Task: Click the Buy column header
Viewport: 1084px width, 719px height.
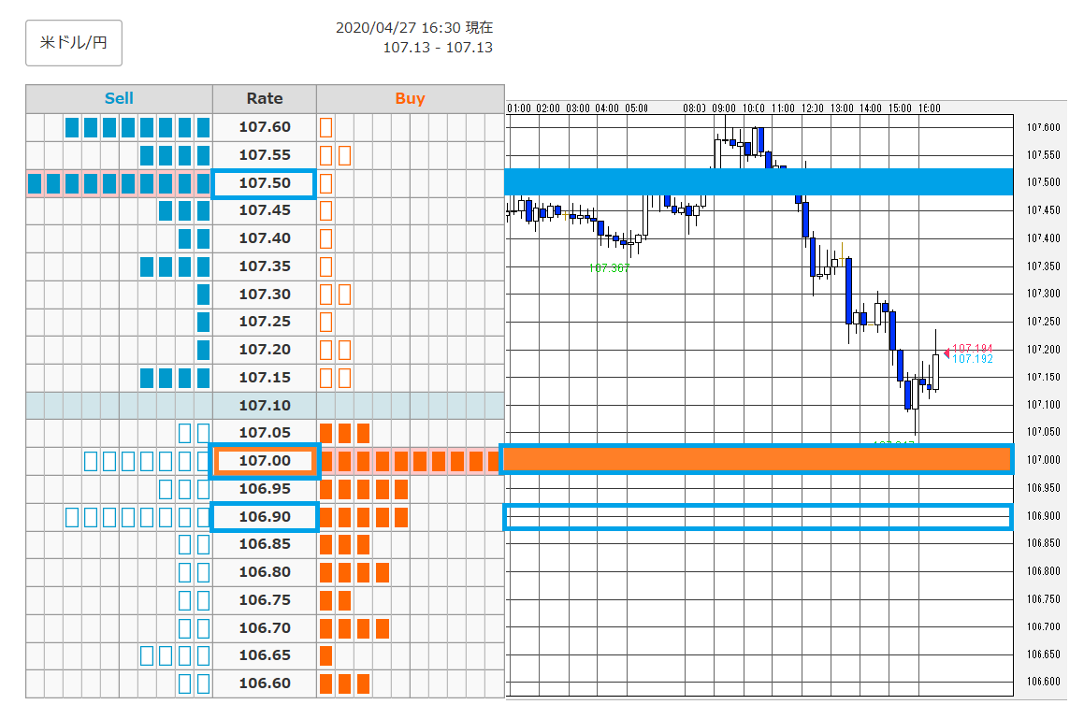Action: click(x=410, y=99)
